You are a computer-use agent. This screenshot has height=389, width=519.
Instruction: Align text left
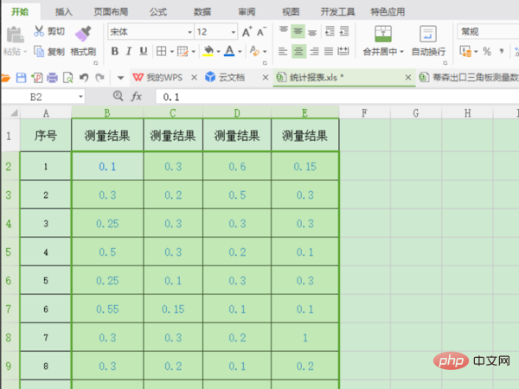click(x=283, y=51)
